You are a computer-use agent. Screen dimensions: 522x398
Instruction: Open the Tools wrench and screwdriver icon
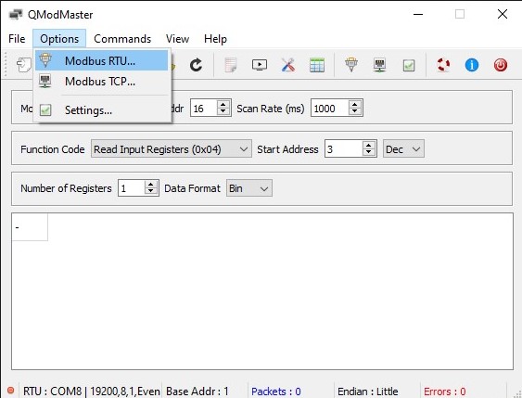click(x=288, y=65)
